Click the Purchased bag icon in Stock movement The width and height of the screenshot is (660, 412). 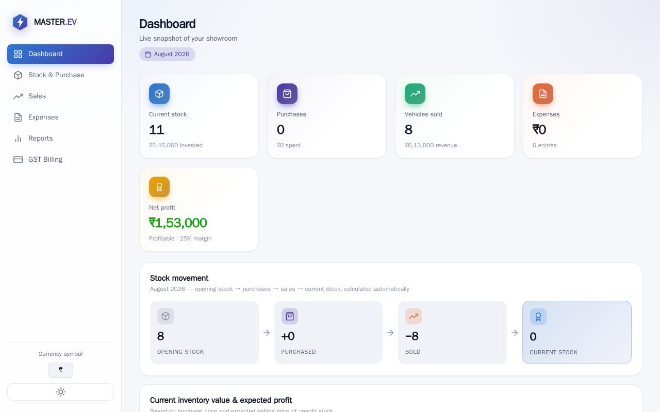click(290, 316)
